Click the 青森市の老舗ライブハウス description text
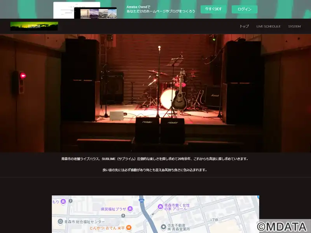 pyautogui.click(x=155, y=159)
